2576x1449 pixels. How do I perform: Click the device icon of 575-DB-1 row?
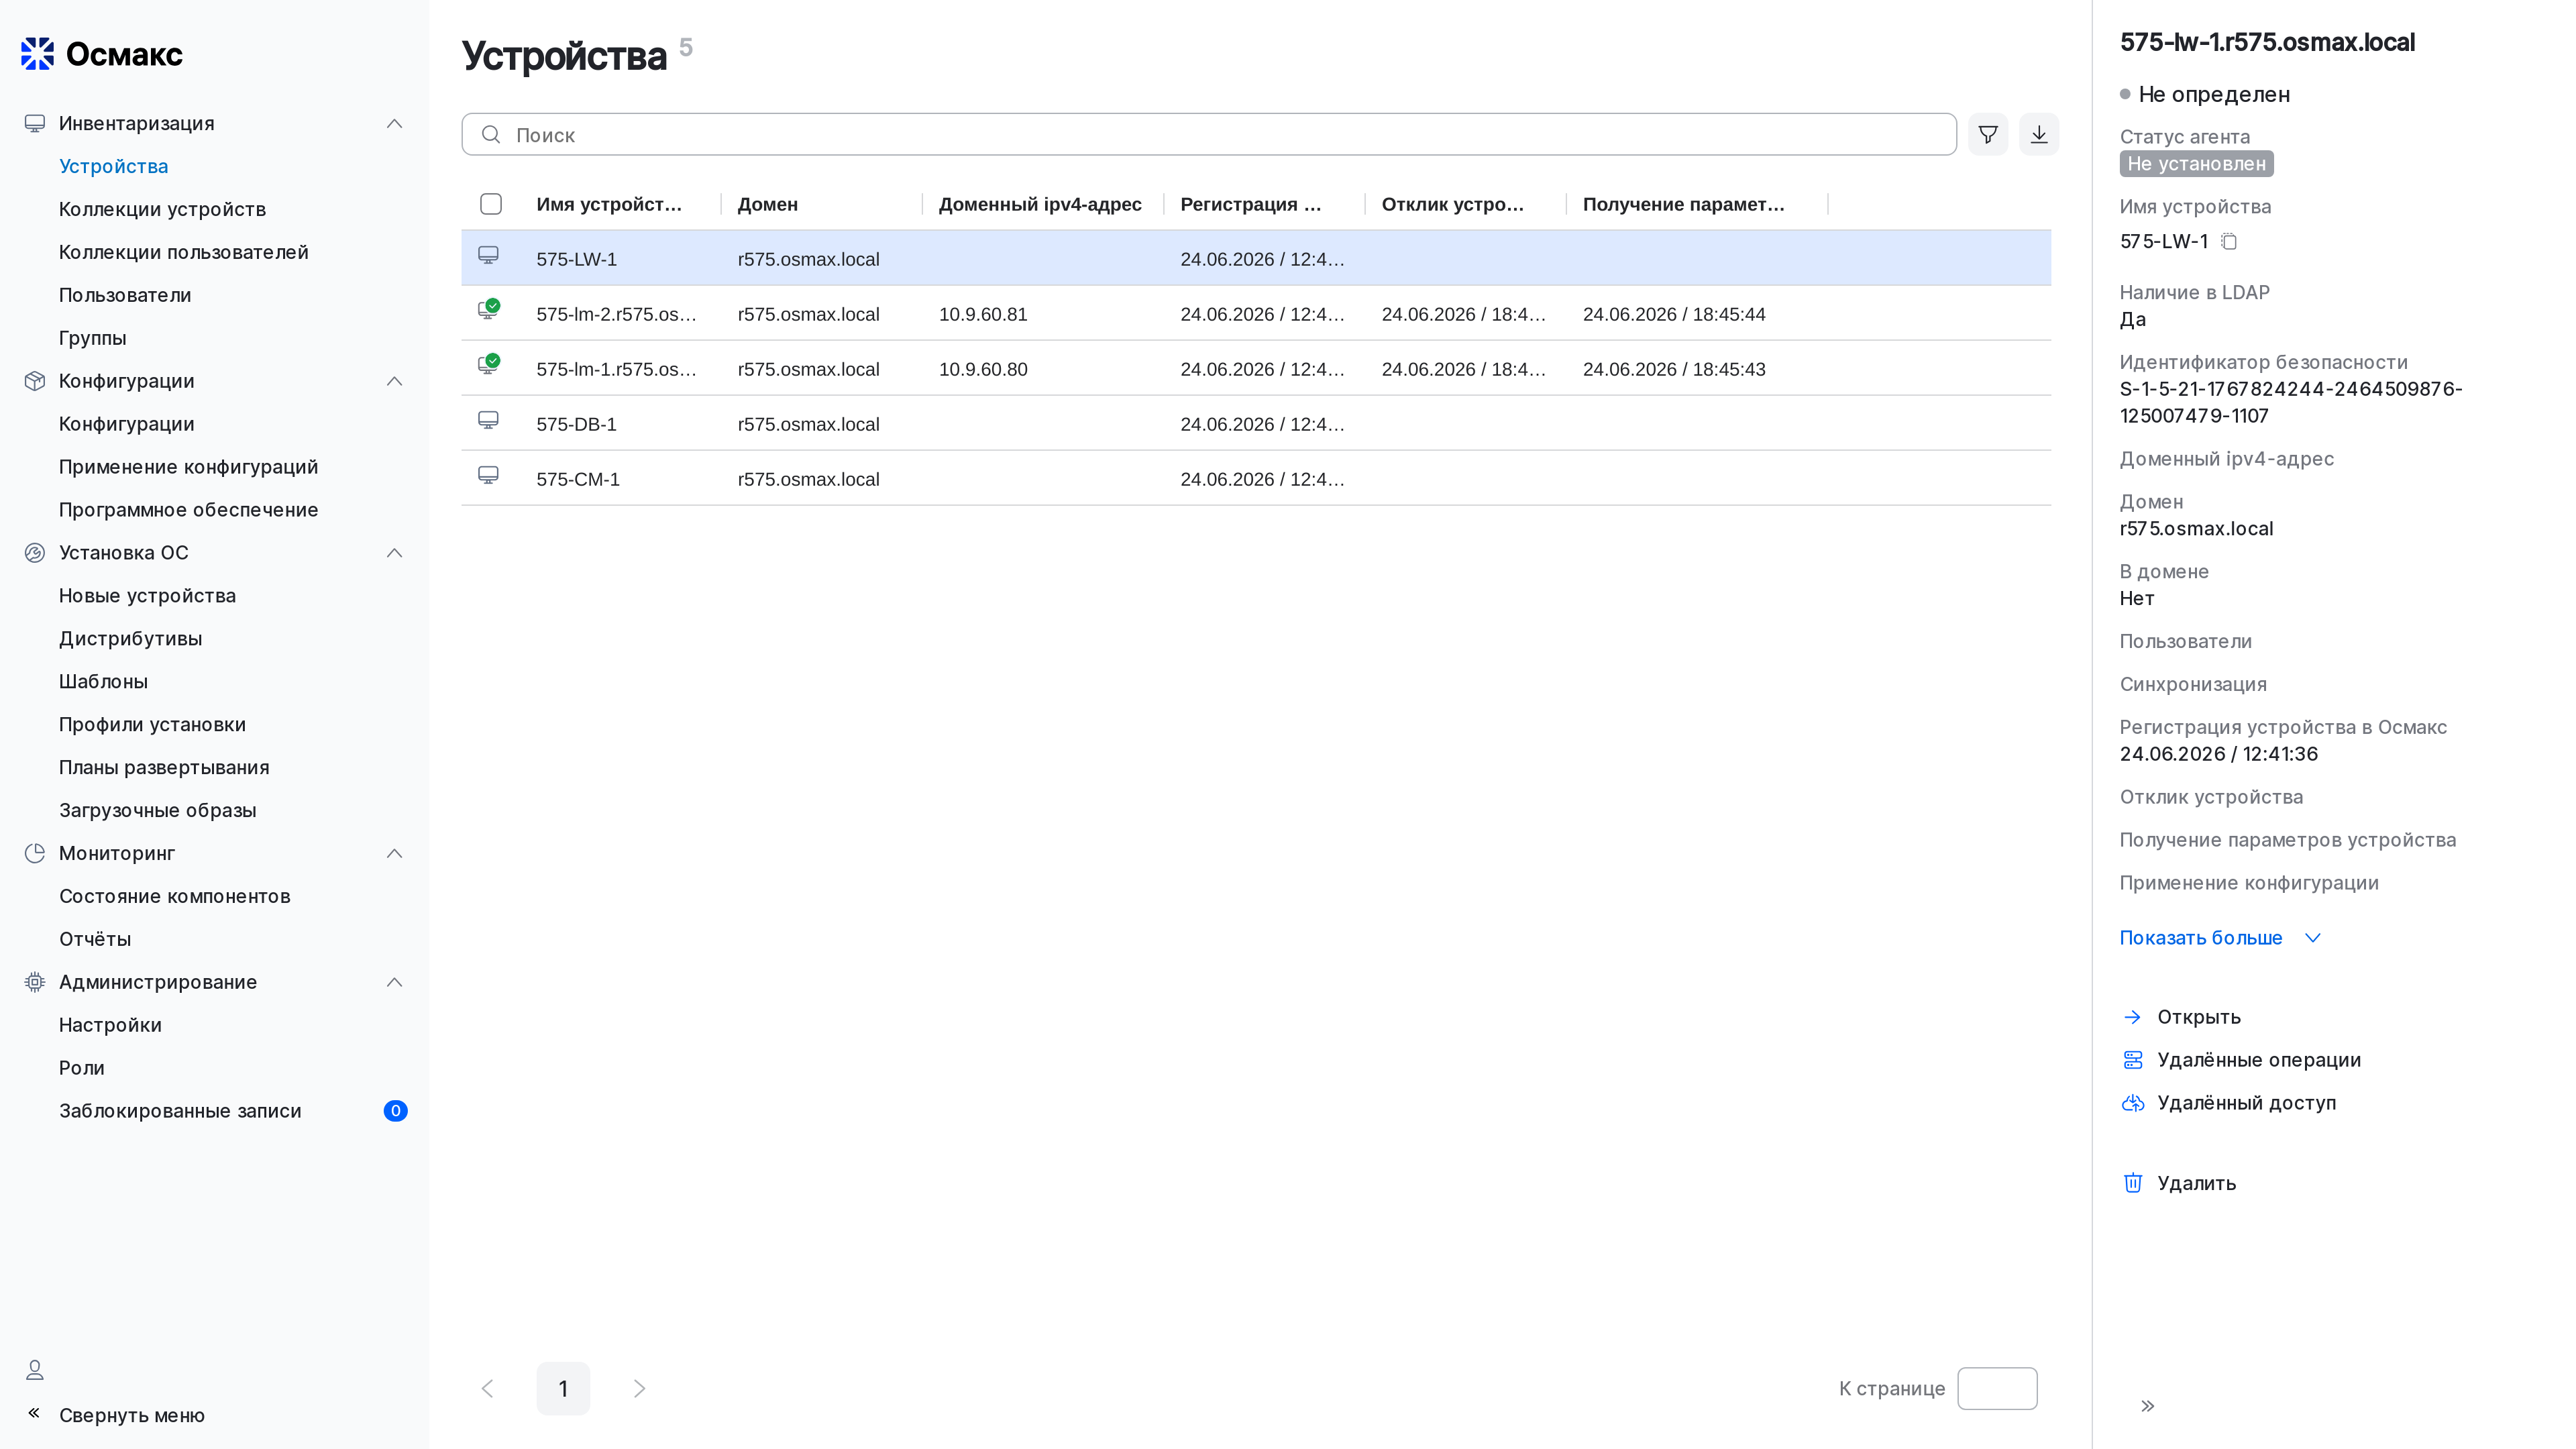click(488, 421)
